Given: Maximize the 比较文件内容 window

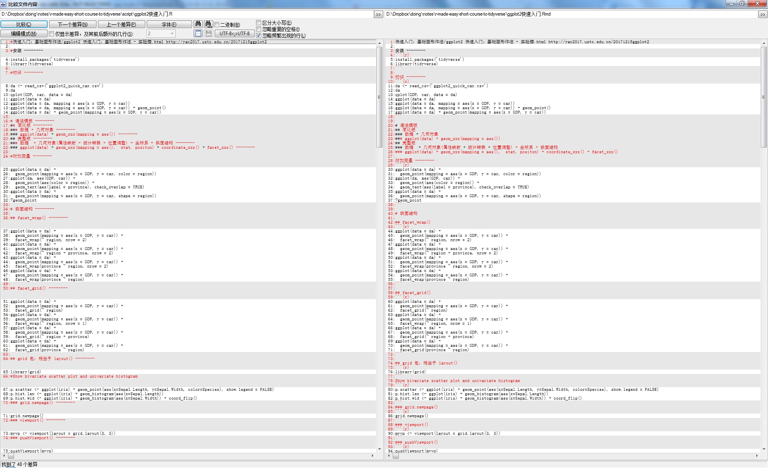Looking at the screenshot, I should 742,4.
